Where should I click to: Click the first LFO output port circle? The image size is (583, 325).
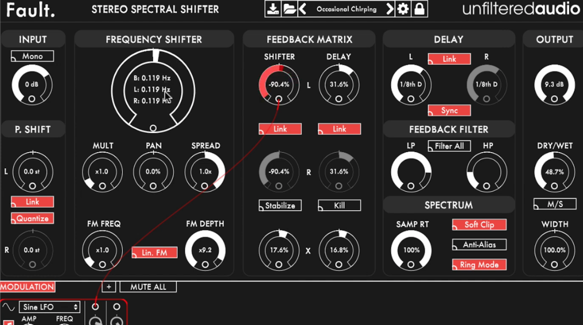pos(95,307)
